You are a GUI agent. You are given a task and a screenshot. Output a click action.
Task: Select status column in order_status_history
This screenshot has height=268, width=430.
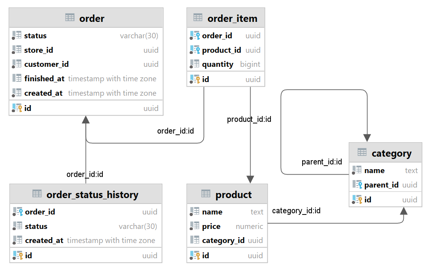pyautogui.click(x=36, y=226)
